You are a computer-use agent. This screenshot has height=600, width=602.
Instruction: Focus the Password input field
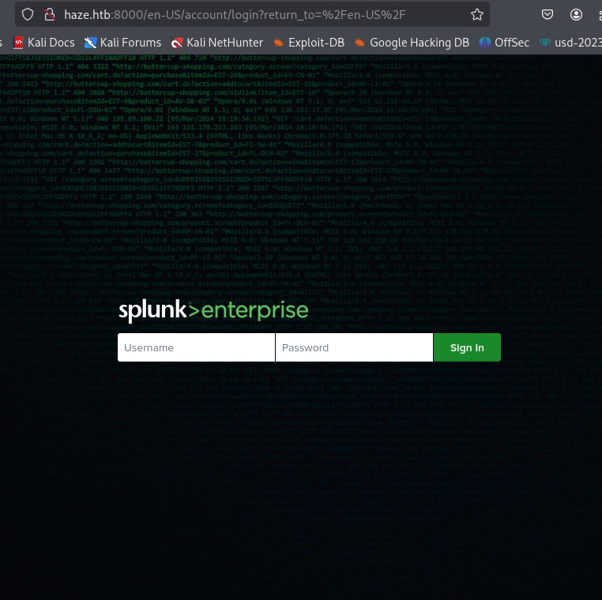point(354,347)
